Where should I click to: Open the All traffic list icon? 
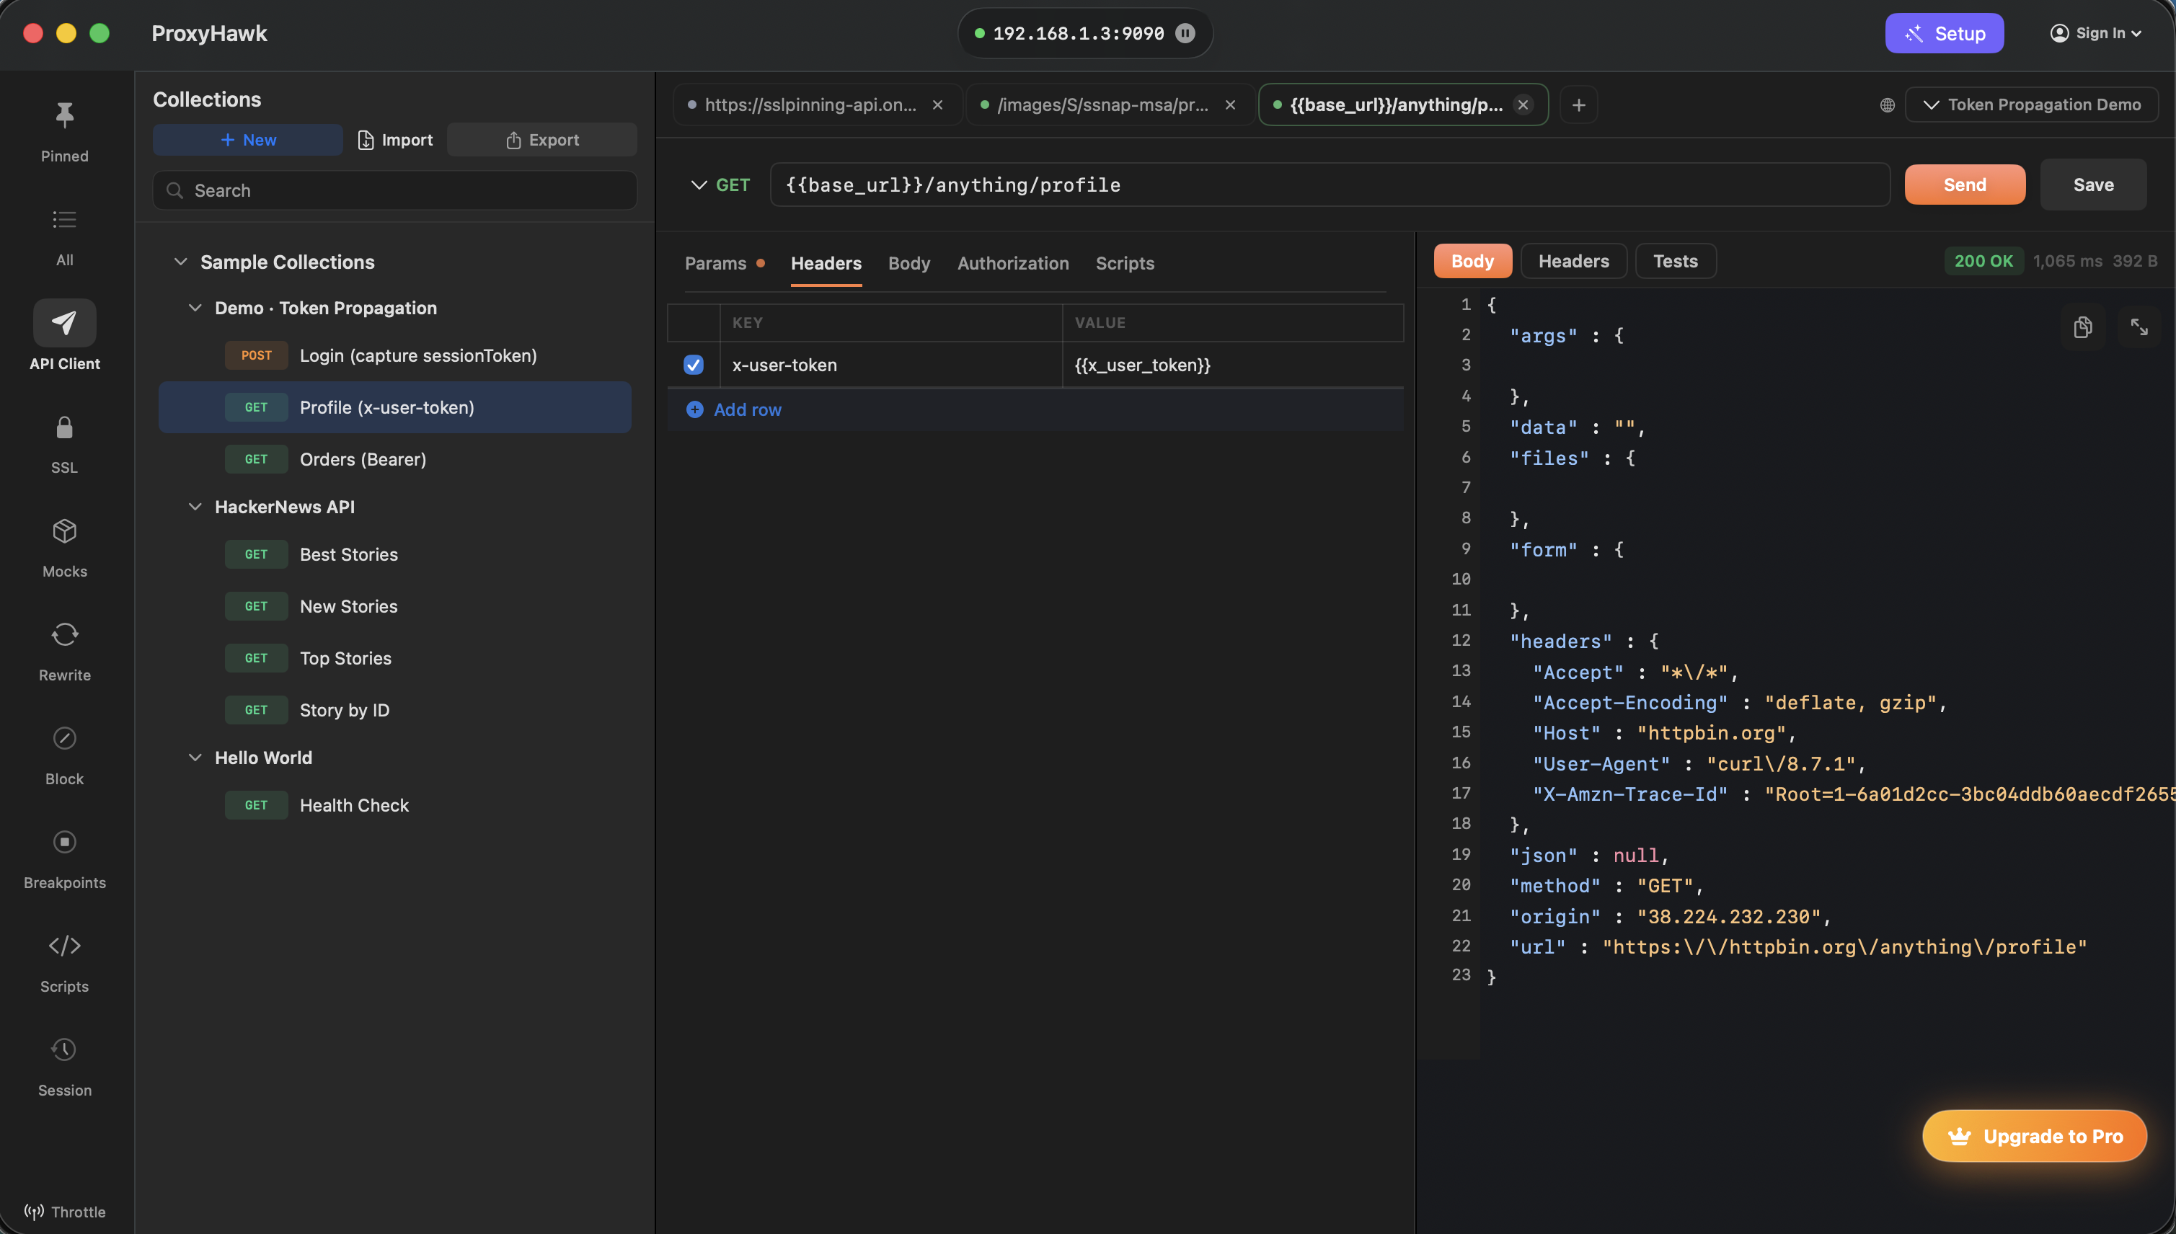pyautogui.click(x=64, y=220)
